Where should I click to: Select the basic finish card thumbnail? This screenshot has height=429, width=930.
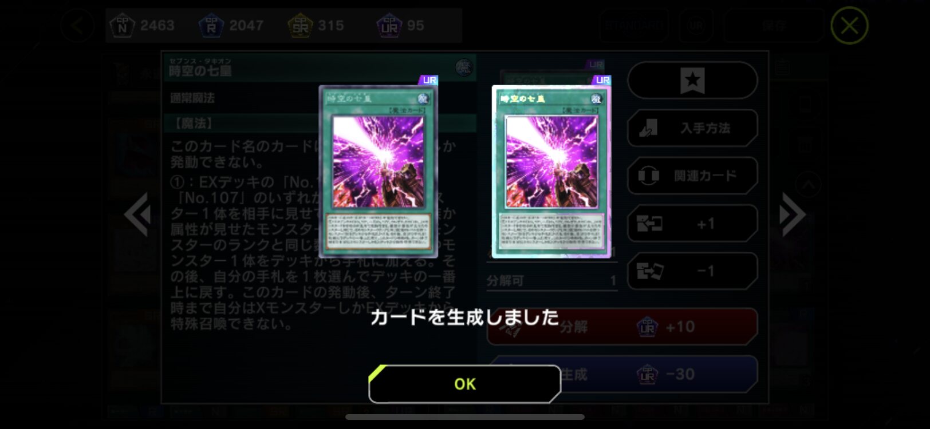point(378,171)
